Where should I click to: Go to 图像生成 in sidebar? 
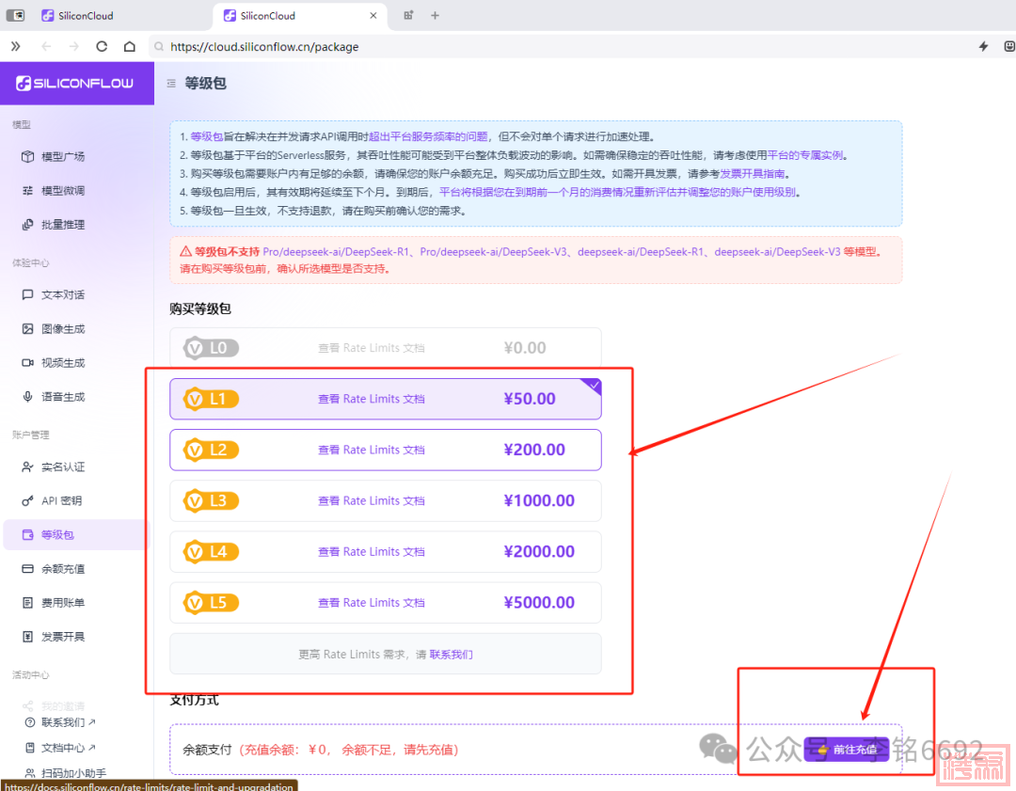click(62, 328)
